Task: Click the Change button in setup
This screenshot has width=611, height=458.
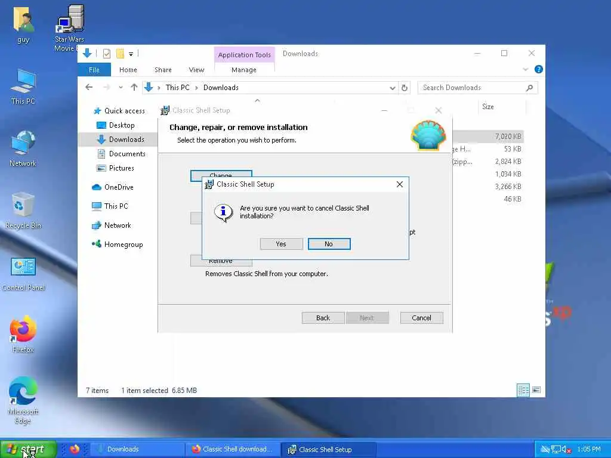Action: pyautogui.click(x=221, y=176)
